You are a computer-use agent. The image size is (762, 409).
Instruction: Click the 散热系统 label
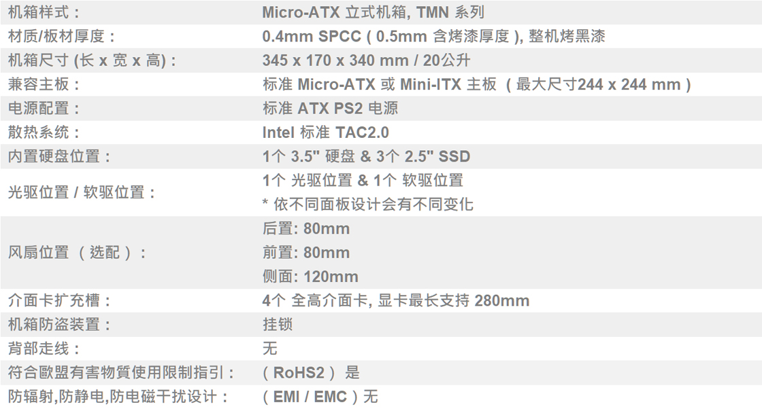[x=44, y=132]
